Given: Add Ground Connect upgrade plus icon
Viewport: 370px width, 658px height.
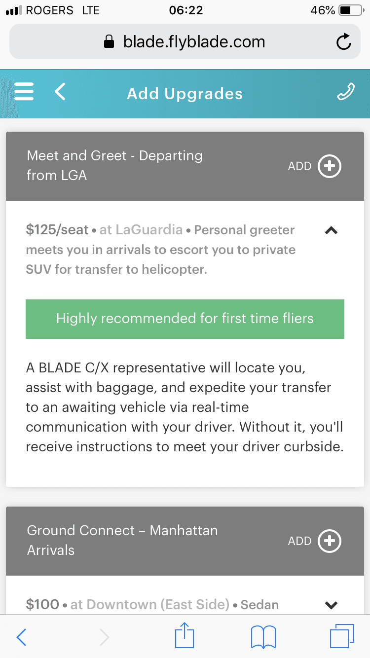Looking at the screenshot, I should (330, 541).
